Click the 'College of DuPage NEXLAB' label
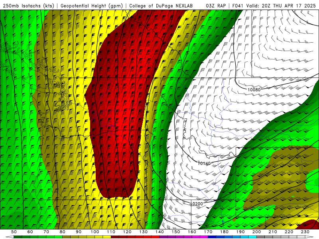Screen dimensions: 319x239 [161, 6]
